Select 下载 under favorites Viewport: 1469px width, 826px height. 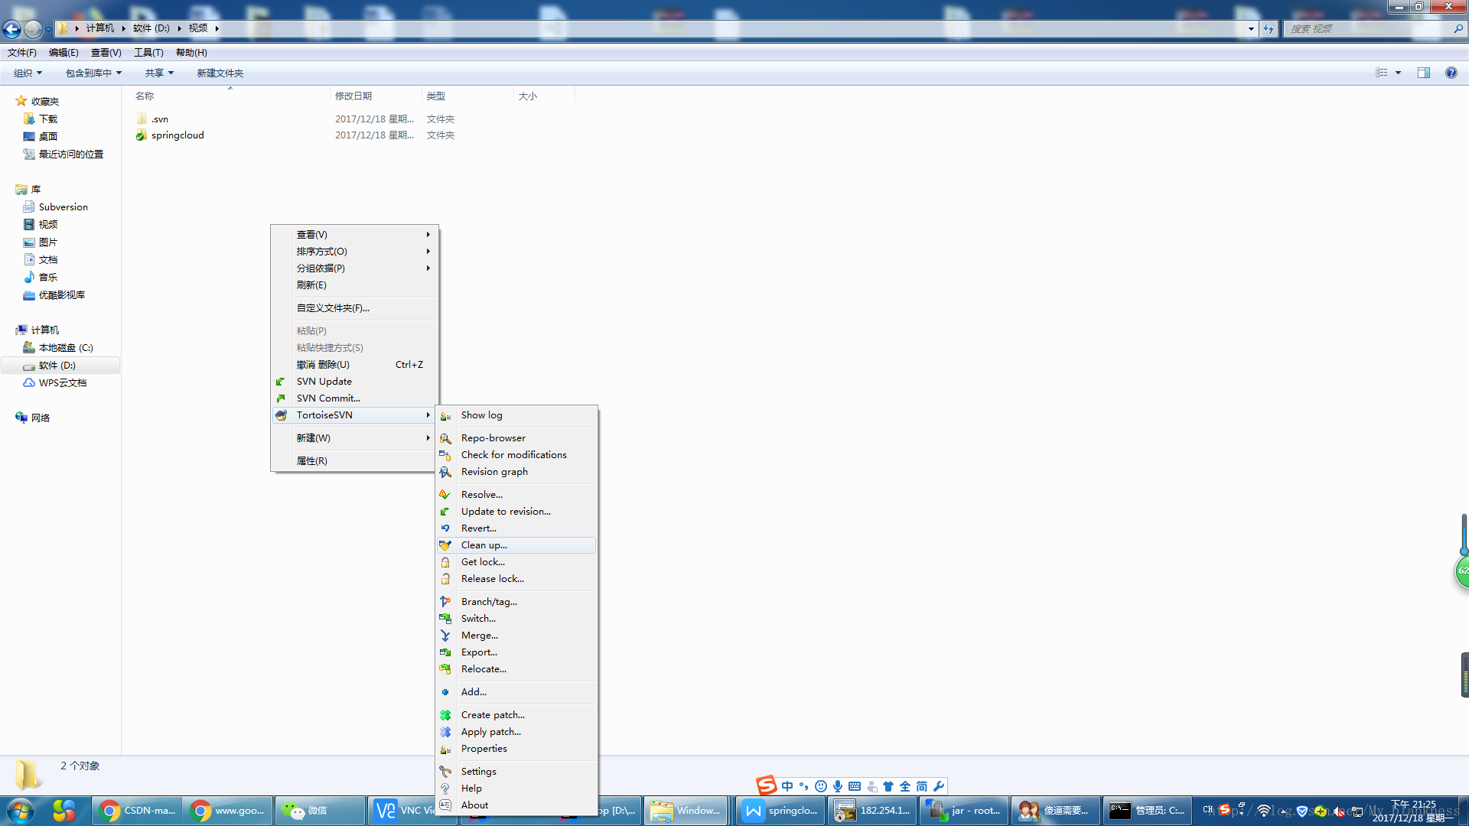(x=48, y=119)
